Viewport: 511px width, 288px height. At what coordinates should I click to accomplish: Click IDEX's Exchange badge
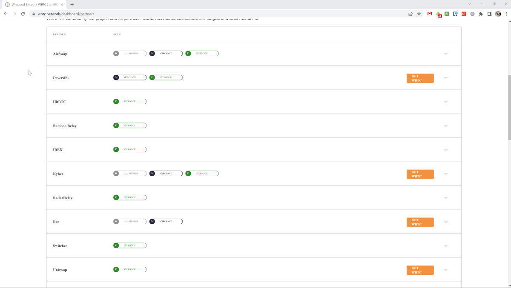pos(130,150)
